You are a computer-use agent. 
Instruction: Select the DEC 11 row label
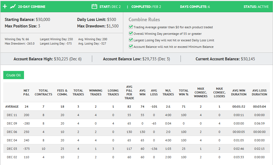pos(12,115)
